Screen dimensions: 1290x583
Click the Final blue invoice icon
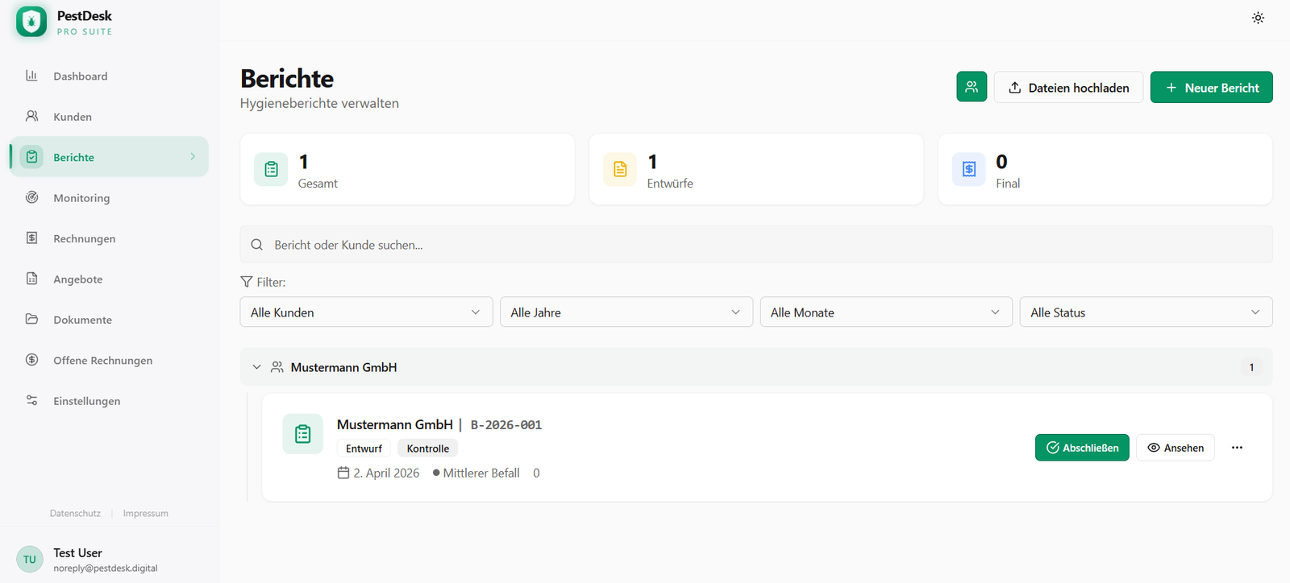(x=969, y=169)
